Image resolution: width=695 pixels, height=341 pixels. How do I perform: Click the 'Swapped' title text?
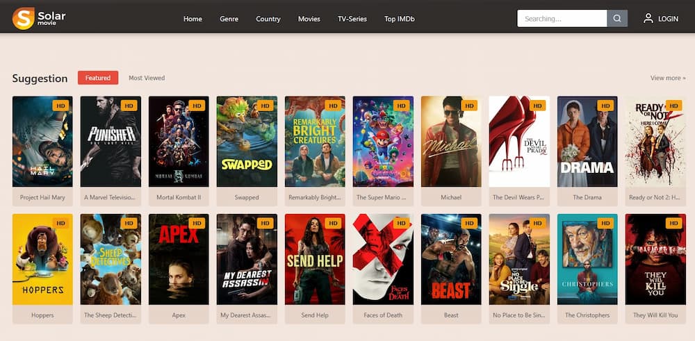point(247,197)
